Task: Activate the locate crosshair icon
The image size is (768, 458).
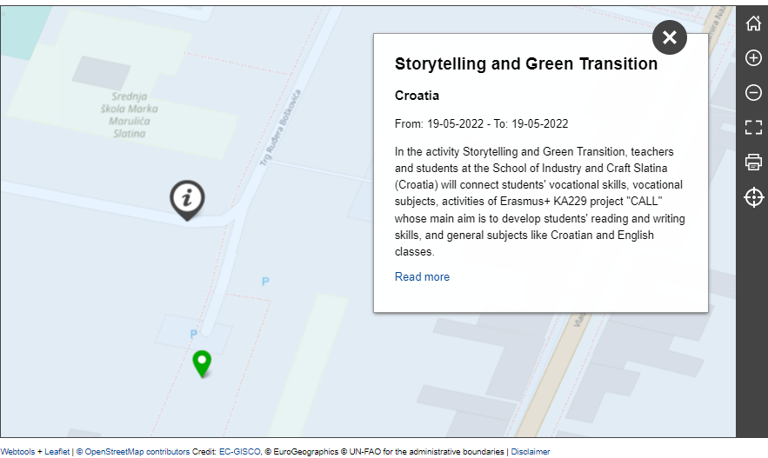Action: tap(753, 197)
